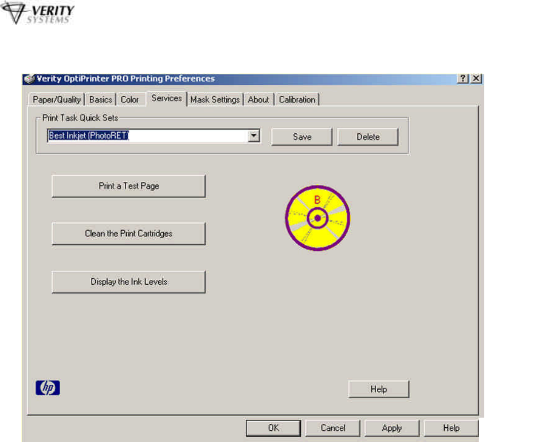This screenshot has height=446, width=535.
Task: Close the Printing Preferences window
Action: click(x=476, y=79)
